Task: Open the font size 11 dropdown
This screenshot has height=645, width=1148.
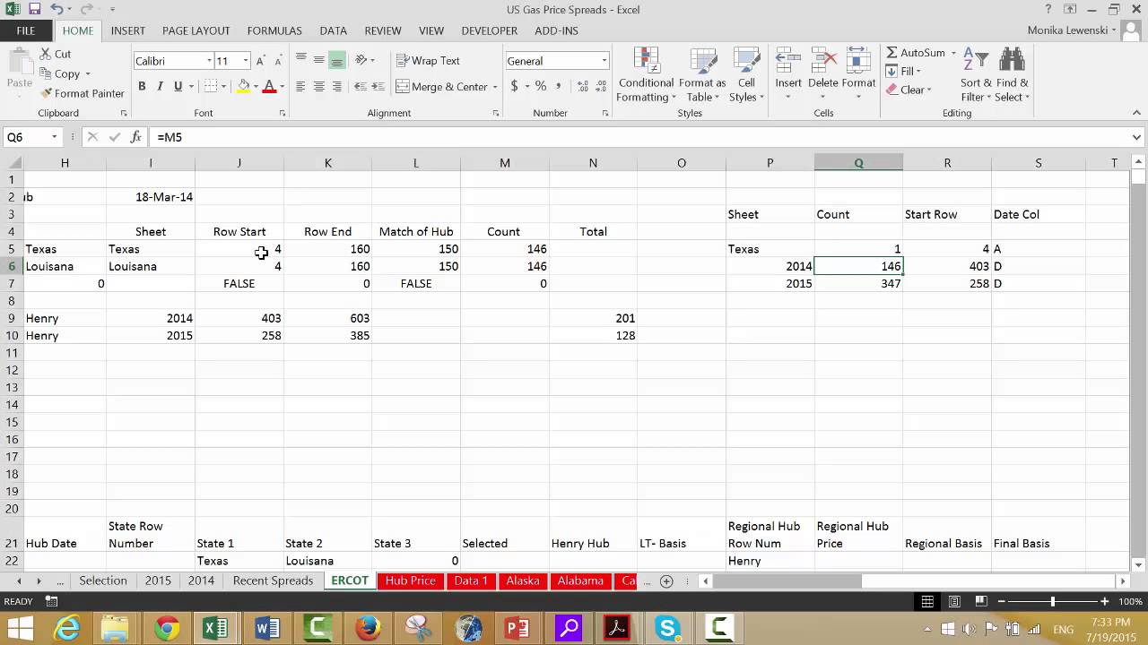Action: [245, 61]
